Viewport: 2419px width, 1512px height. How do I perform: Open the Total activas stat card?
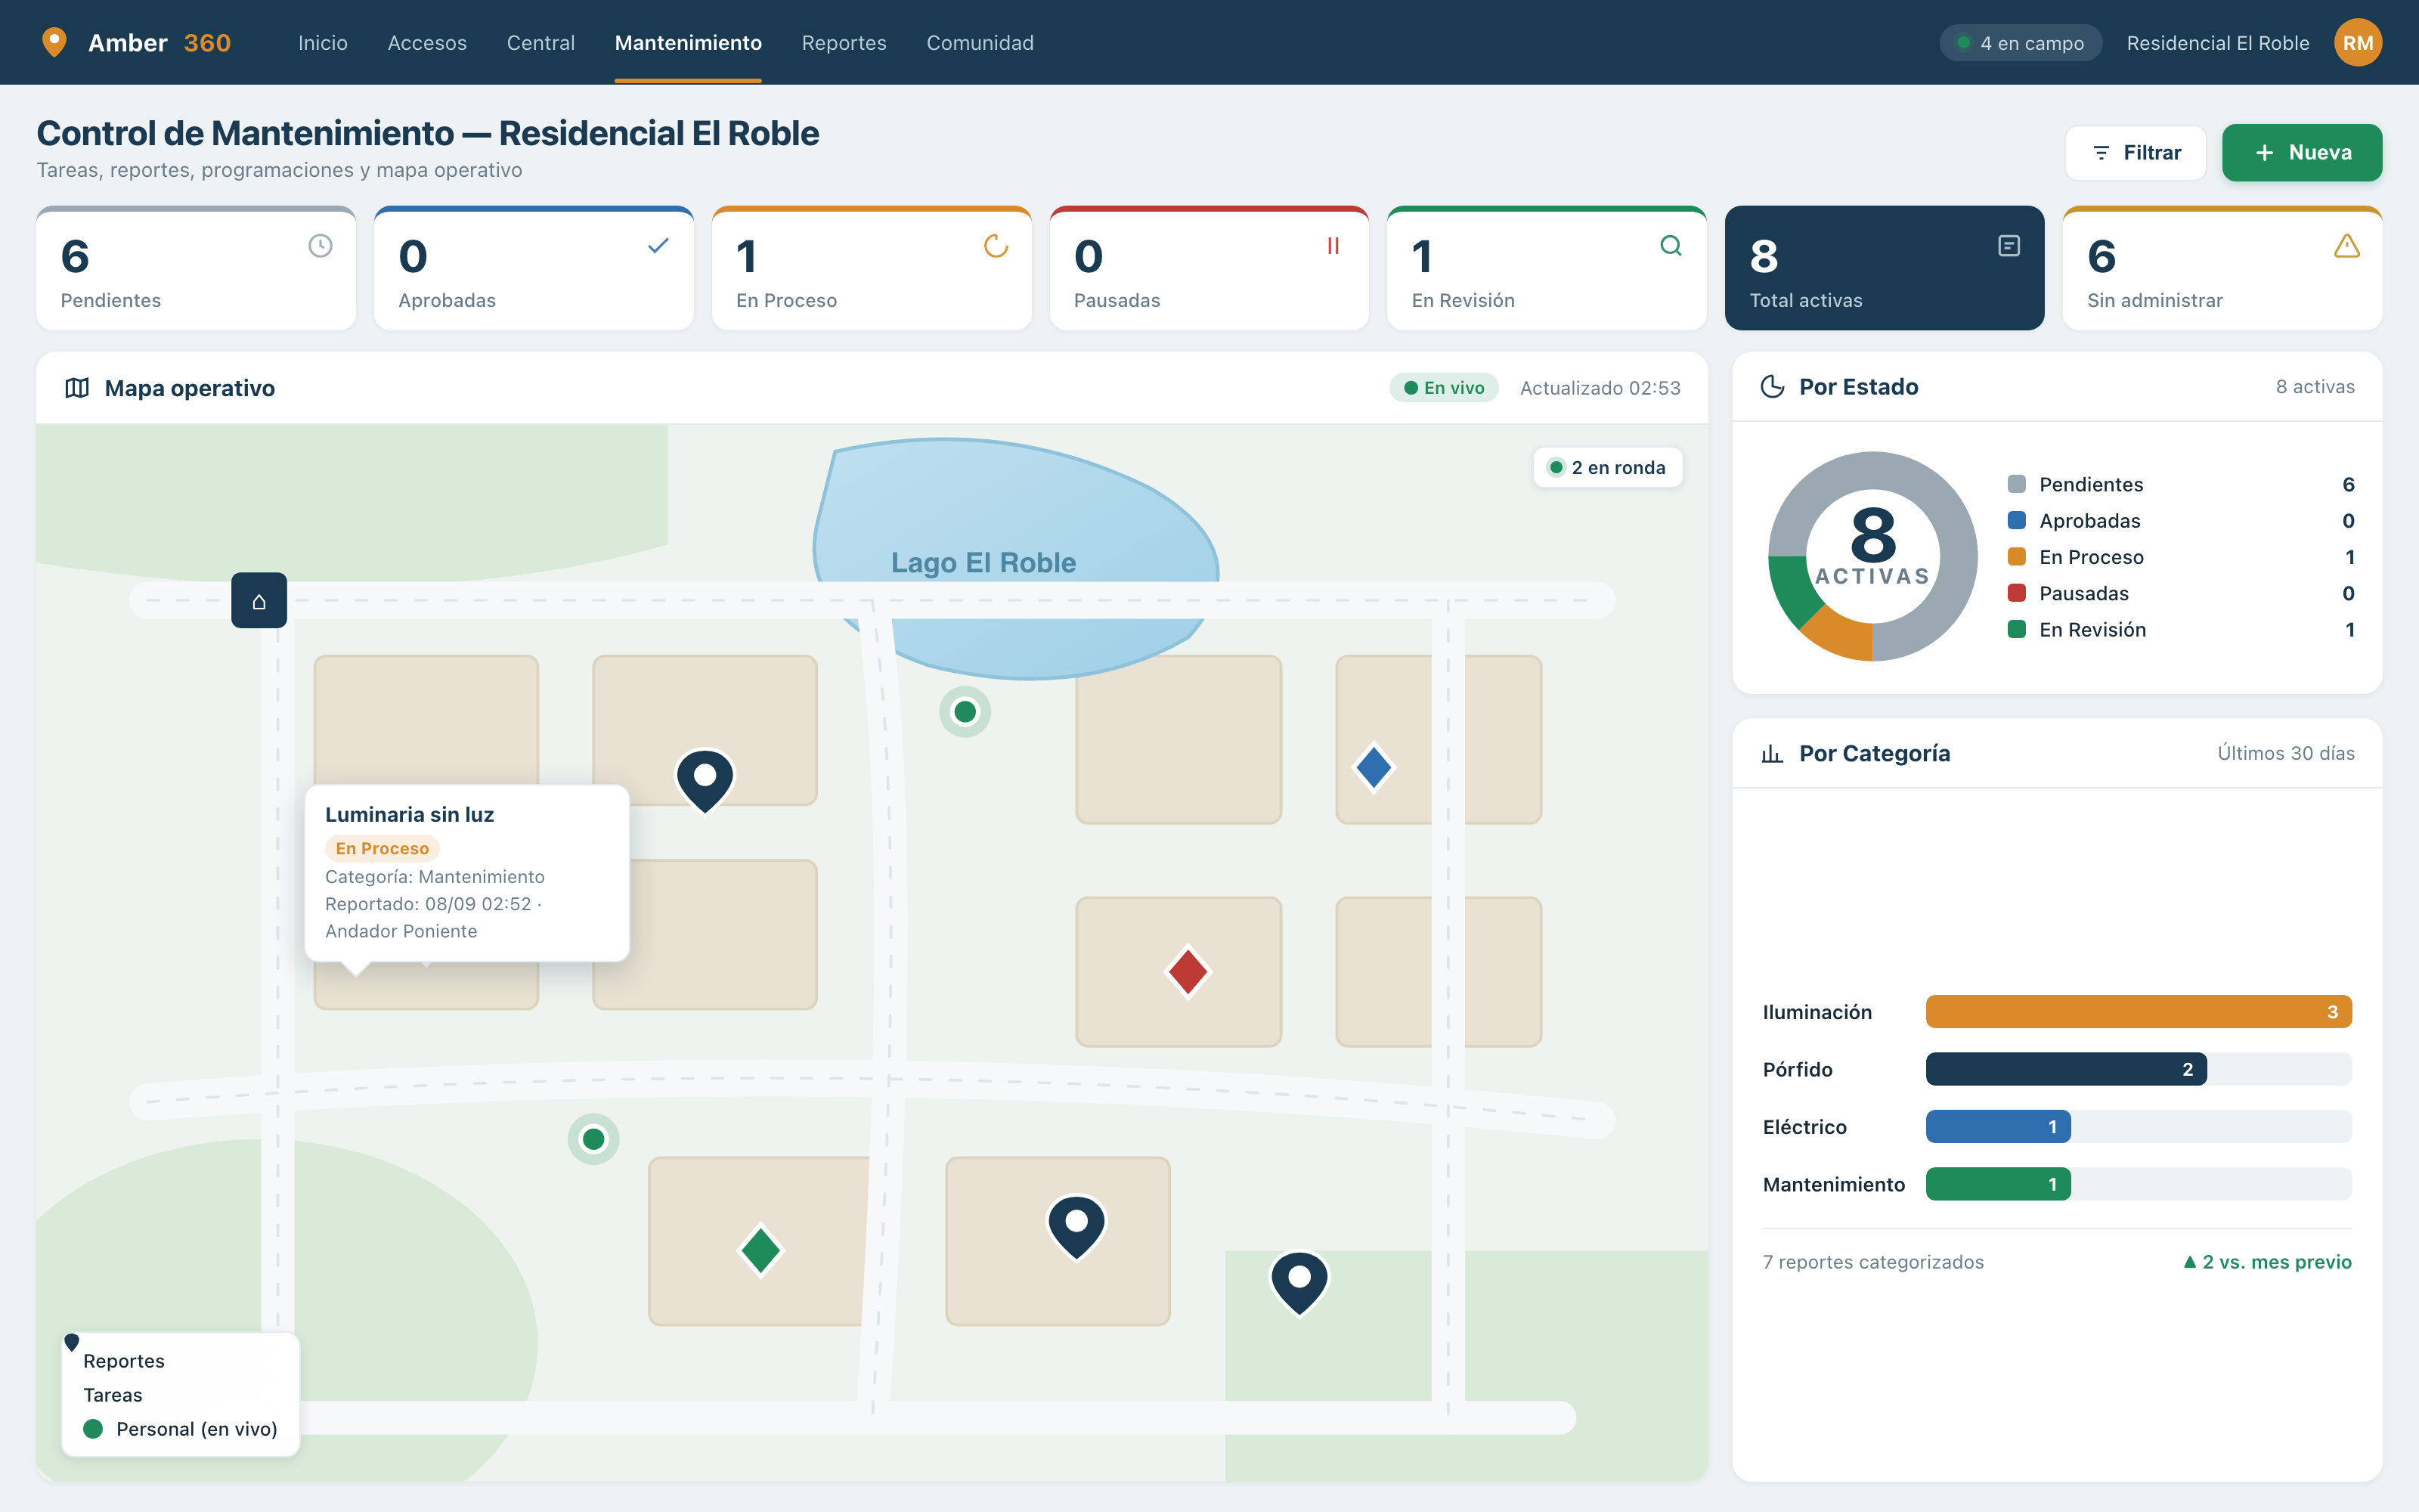tap(1885, 268)
